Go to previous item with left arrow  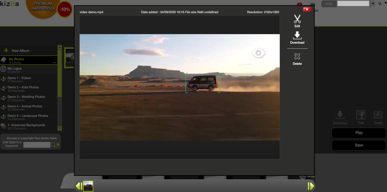coord(79,186)
